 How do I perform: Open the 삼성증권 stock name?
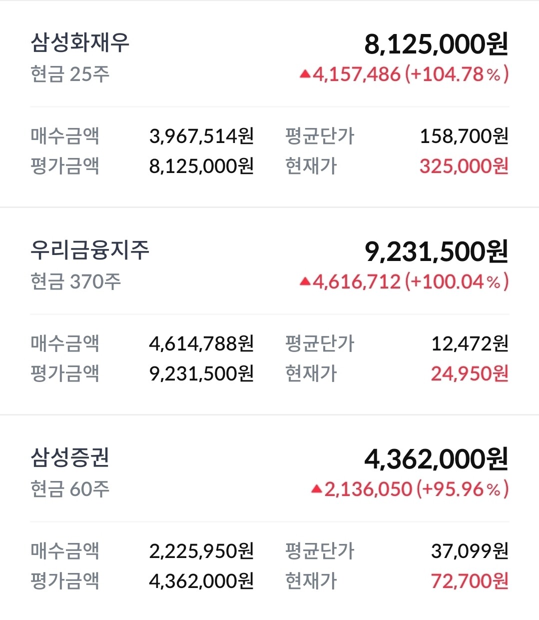coord(70,457)
